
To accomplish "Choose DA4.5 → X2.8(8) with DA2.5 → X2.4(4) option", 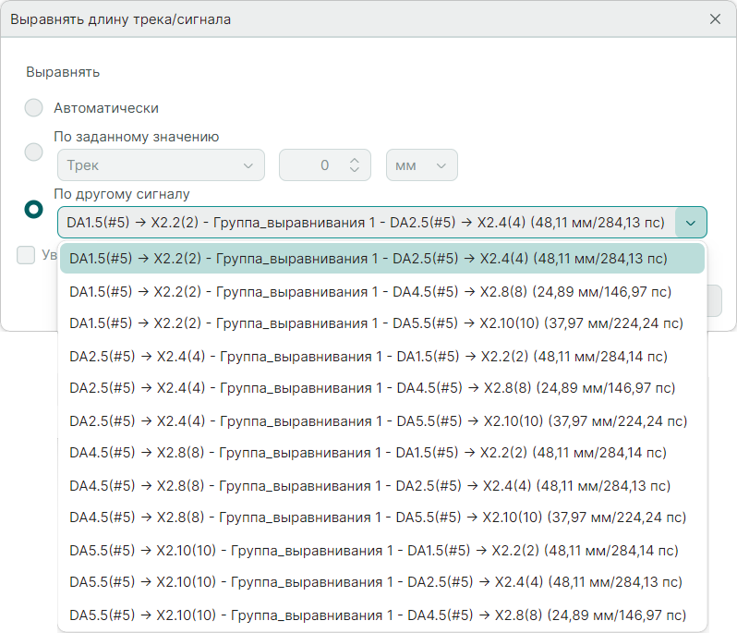I will (x=369, y=486).
